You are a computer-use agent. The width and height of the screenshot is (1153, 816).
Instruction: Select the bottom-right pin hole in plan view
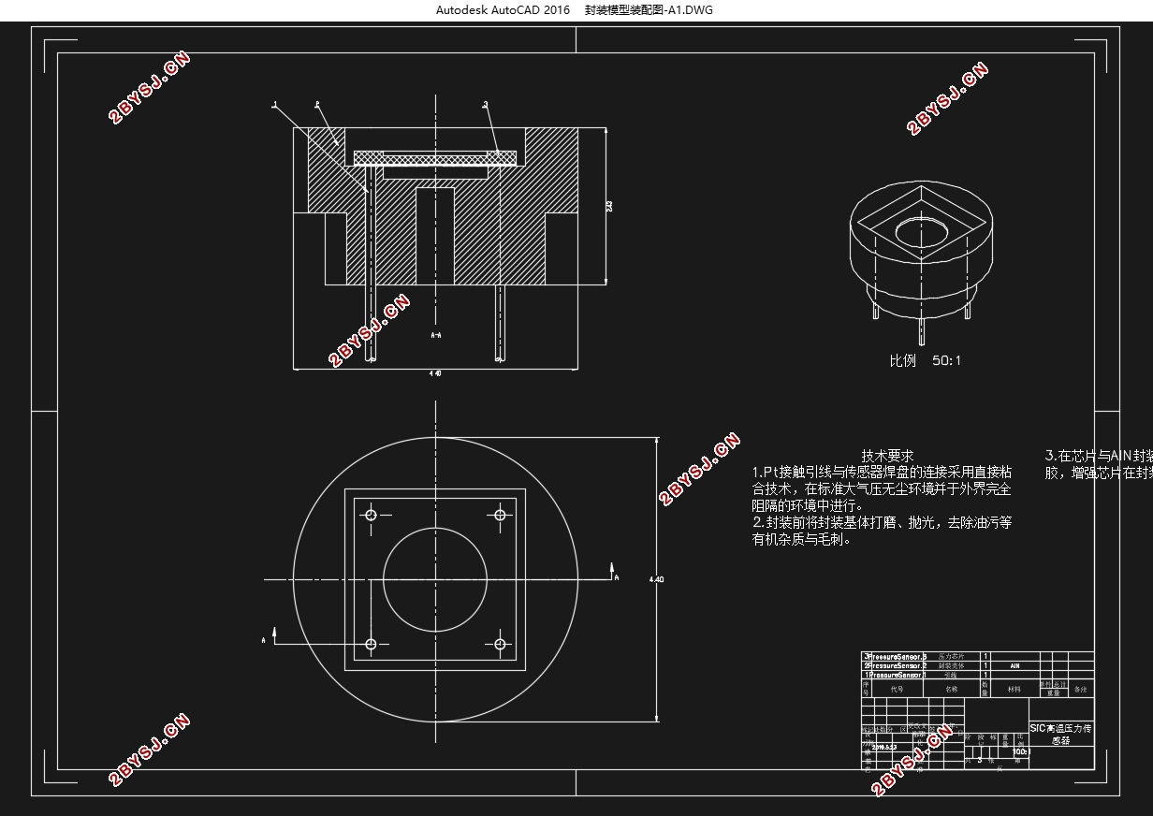pos(500,644)
